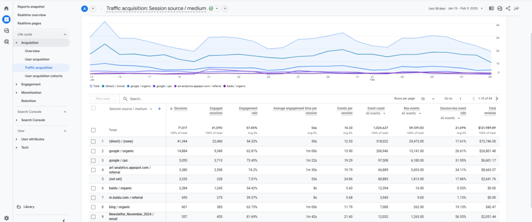
Task: Click the Share this report icon
Action: [508, 9]
